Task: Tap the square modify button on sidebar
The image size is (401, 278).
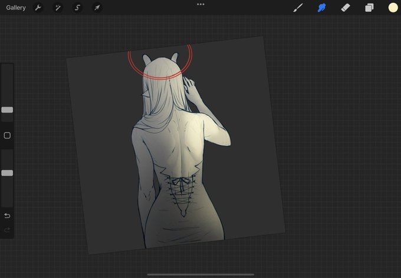Action: 7,135
